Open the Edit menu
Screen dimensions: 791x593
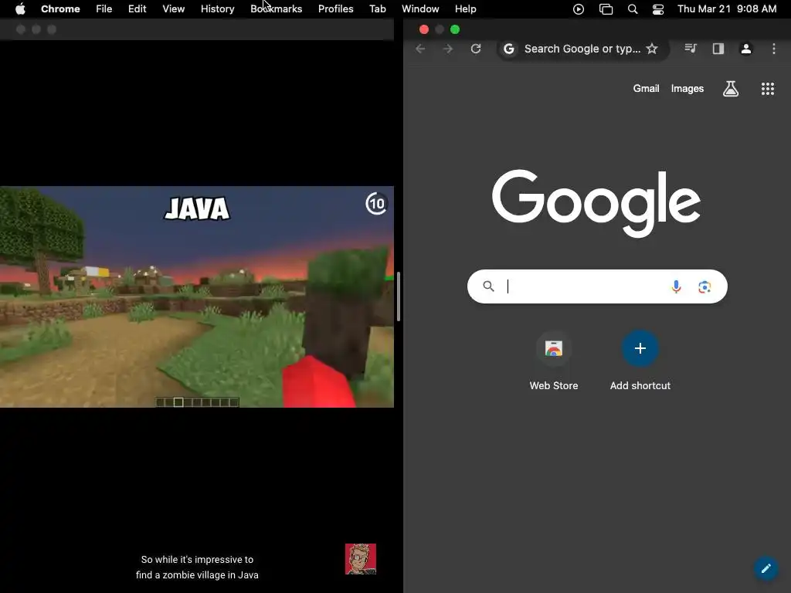tap(137, 8)
